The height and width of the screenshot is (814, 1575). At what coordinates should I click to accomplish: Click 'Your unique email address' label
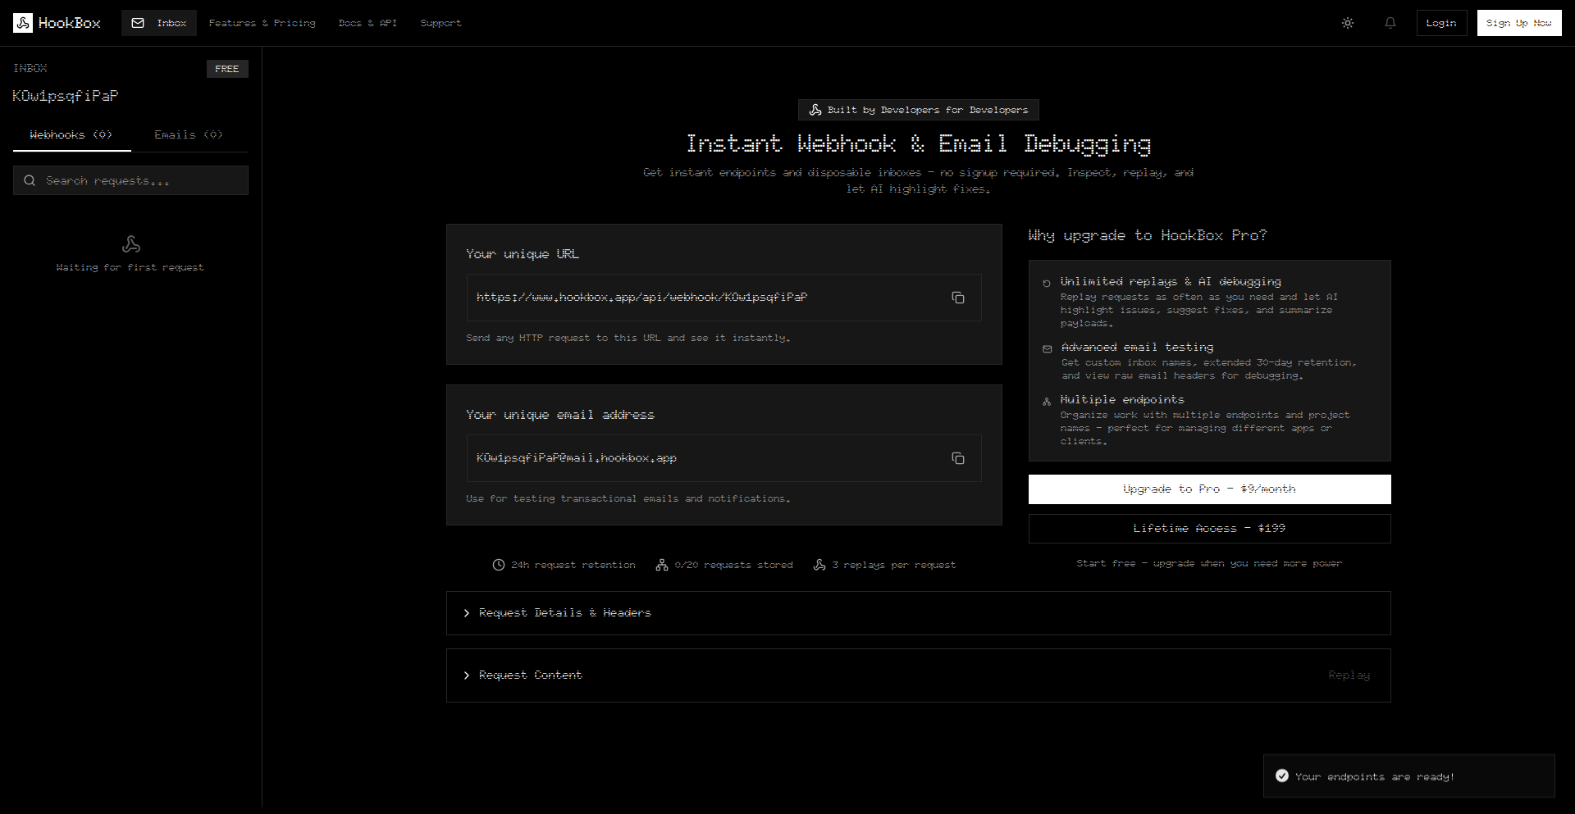[560, 416]
